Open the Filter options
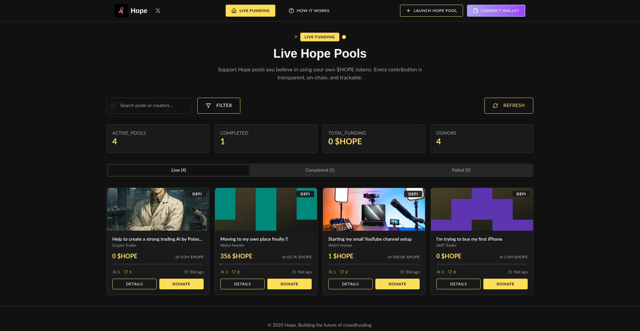 click(219, 106)
